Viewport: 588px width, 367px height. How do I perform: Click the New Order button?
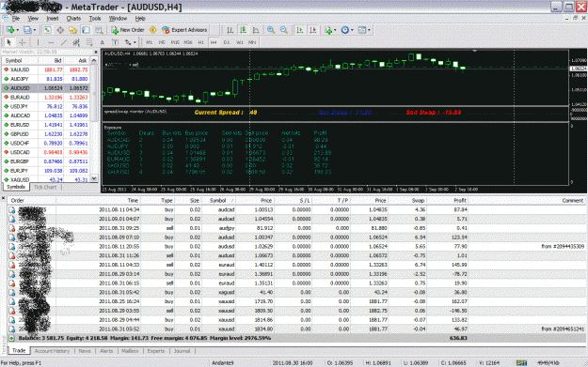tap(128, 30)
